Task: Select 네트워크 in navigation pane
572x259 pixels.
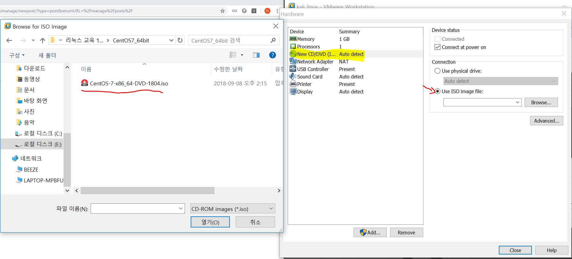Action: (27, 158)
